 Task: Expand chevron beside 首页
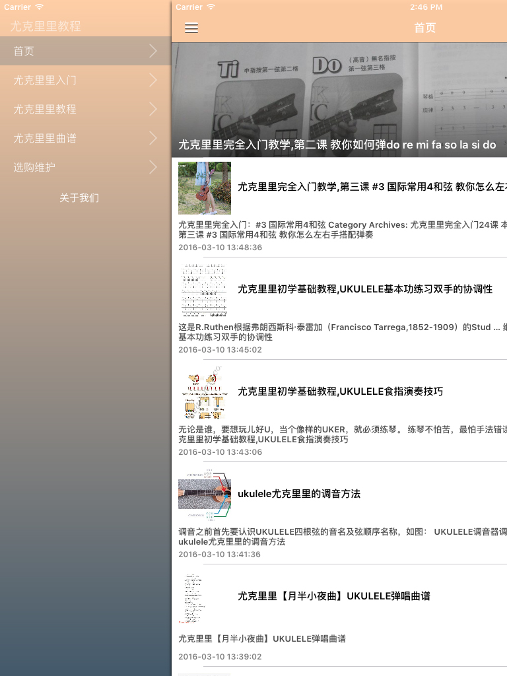(153, 51)
